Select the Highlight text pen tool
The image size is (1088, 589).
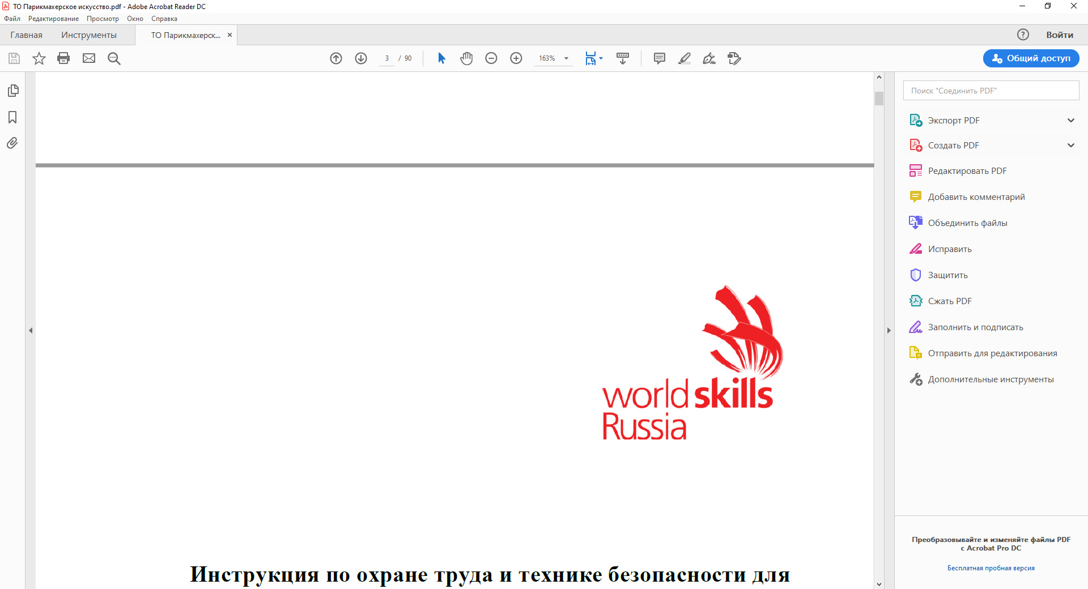tap(685, 58)
